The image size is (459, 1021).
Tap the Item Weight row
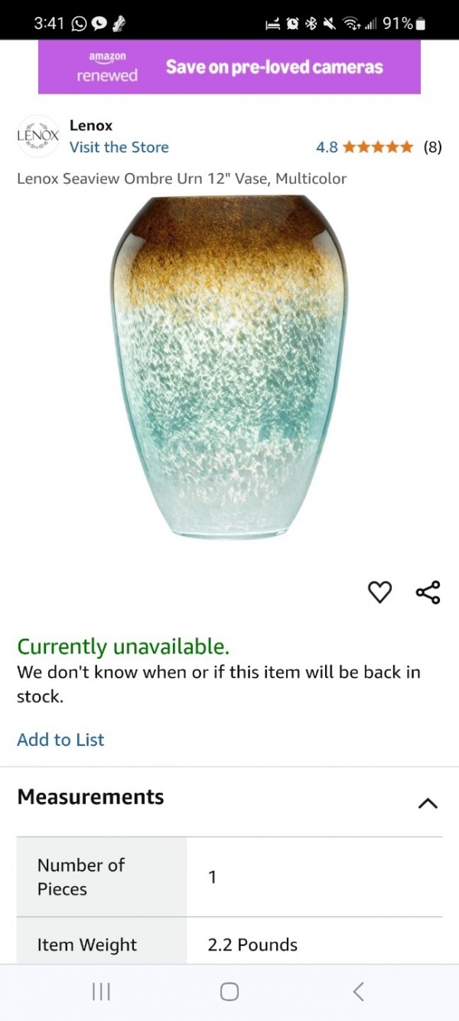[x=229, y=944]
